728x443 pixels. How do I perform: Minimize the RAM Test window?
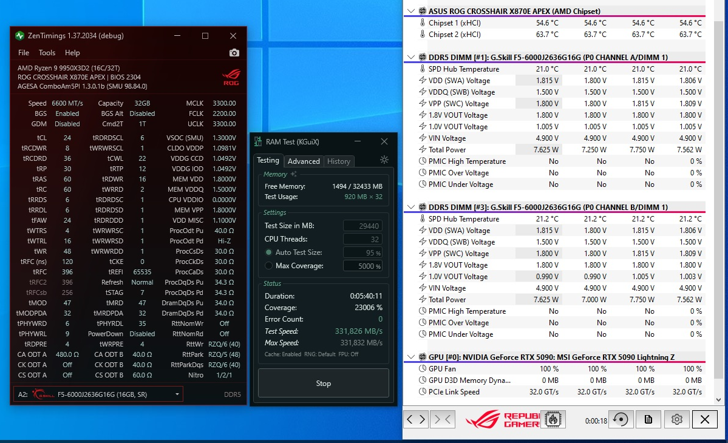point(358,141)
